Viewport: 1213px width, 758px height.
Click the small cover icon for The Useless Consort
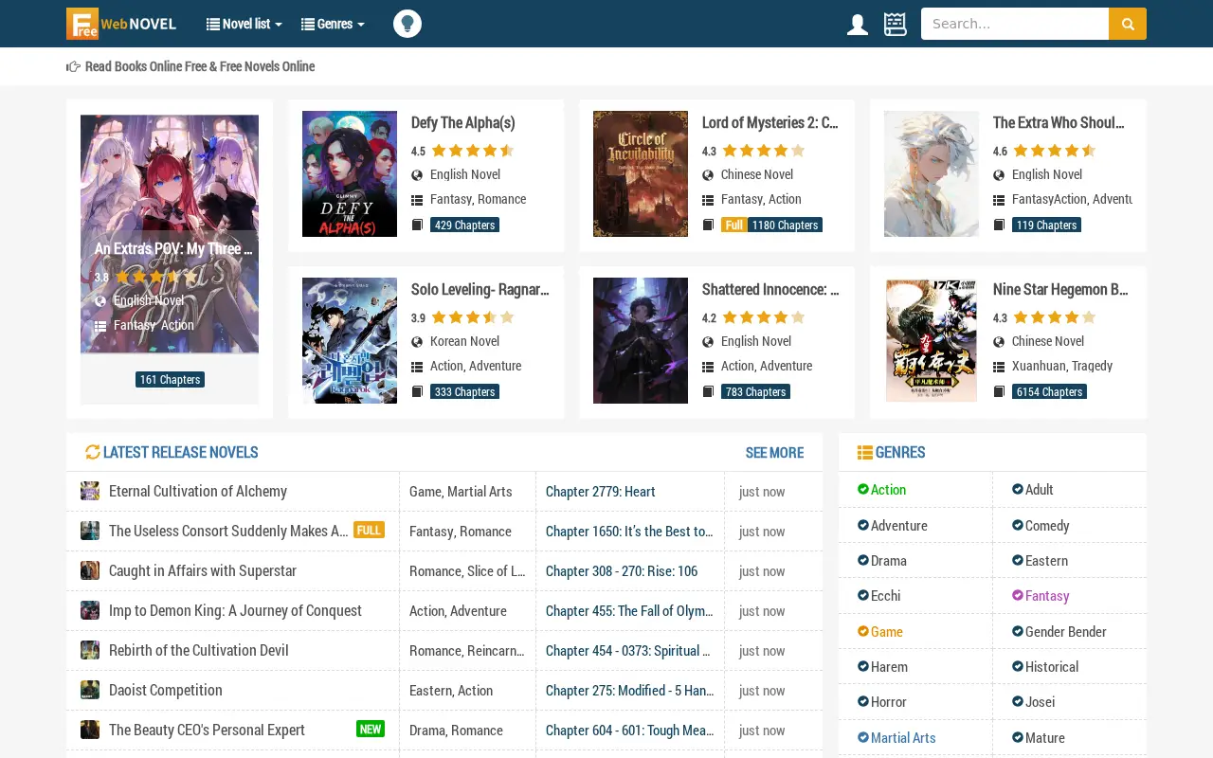tap(90, 531)
